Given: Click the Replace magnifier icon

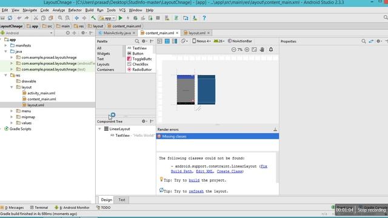Looking at the screenshot, I should [67, 18].
